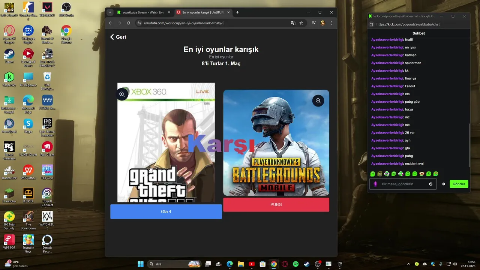Vote for Gta 4 with blue button
Viewport: 480px width, 270px height.
pyautogui.click(x=166, y=211)
